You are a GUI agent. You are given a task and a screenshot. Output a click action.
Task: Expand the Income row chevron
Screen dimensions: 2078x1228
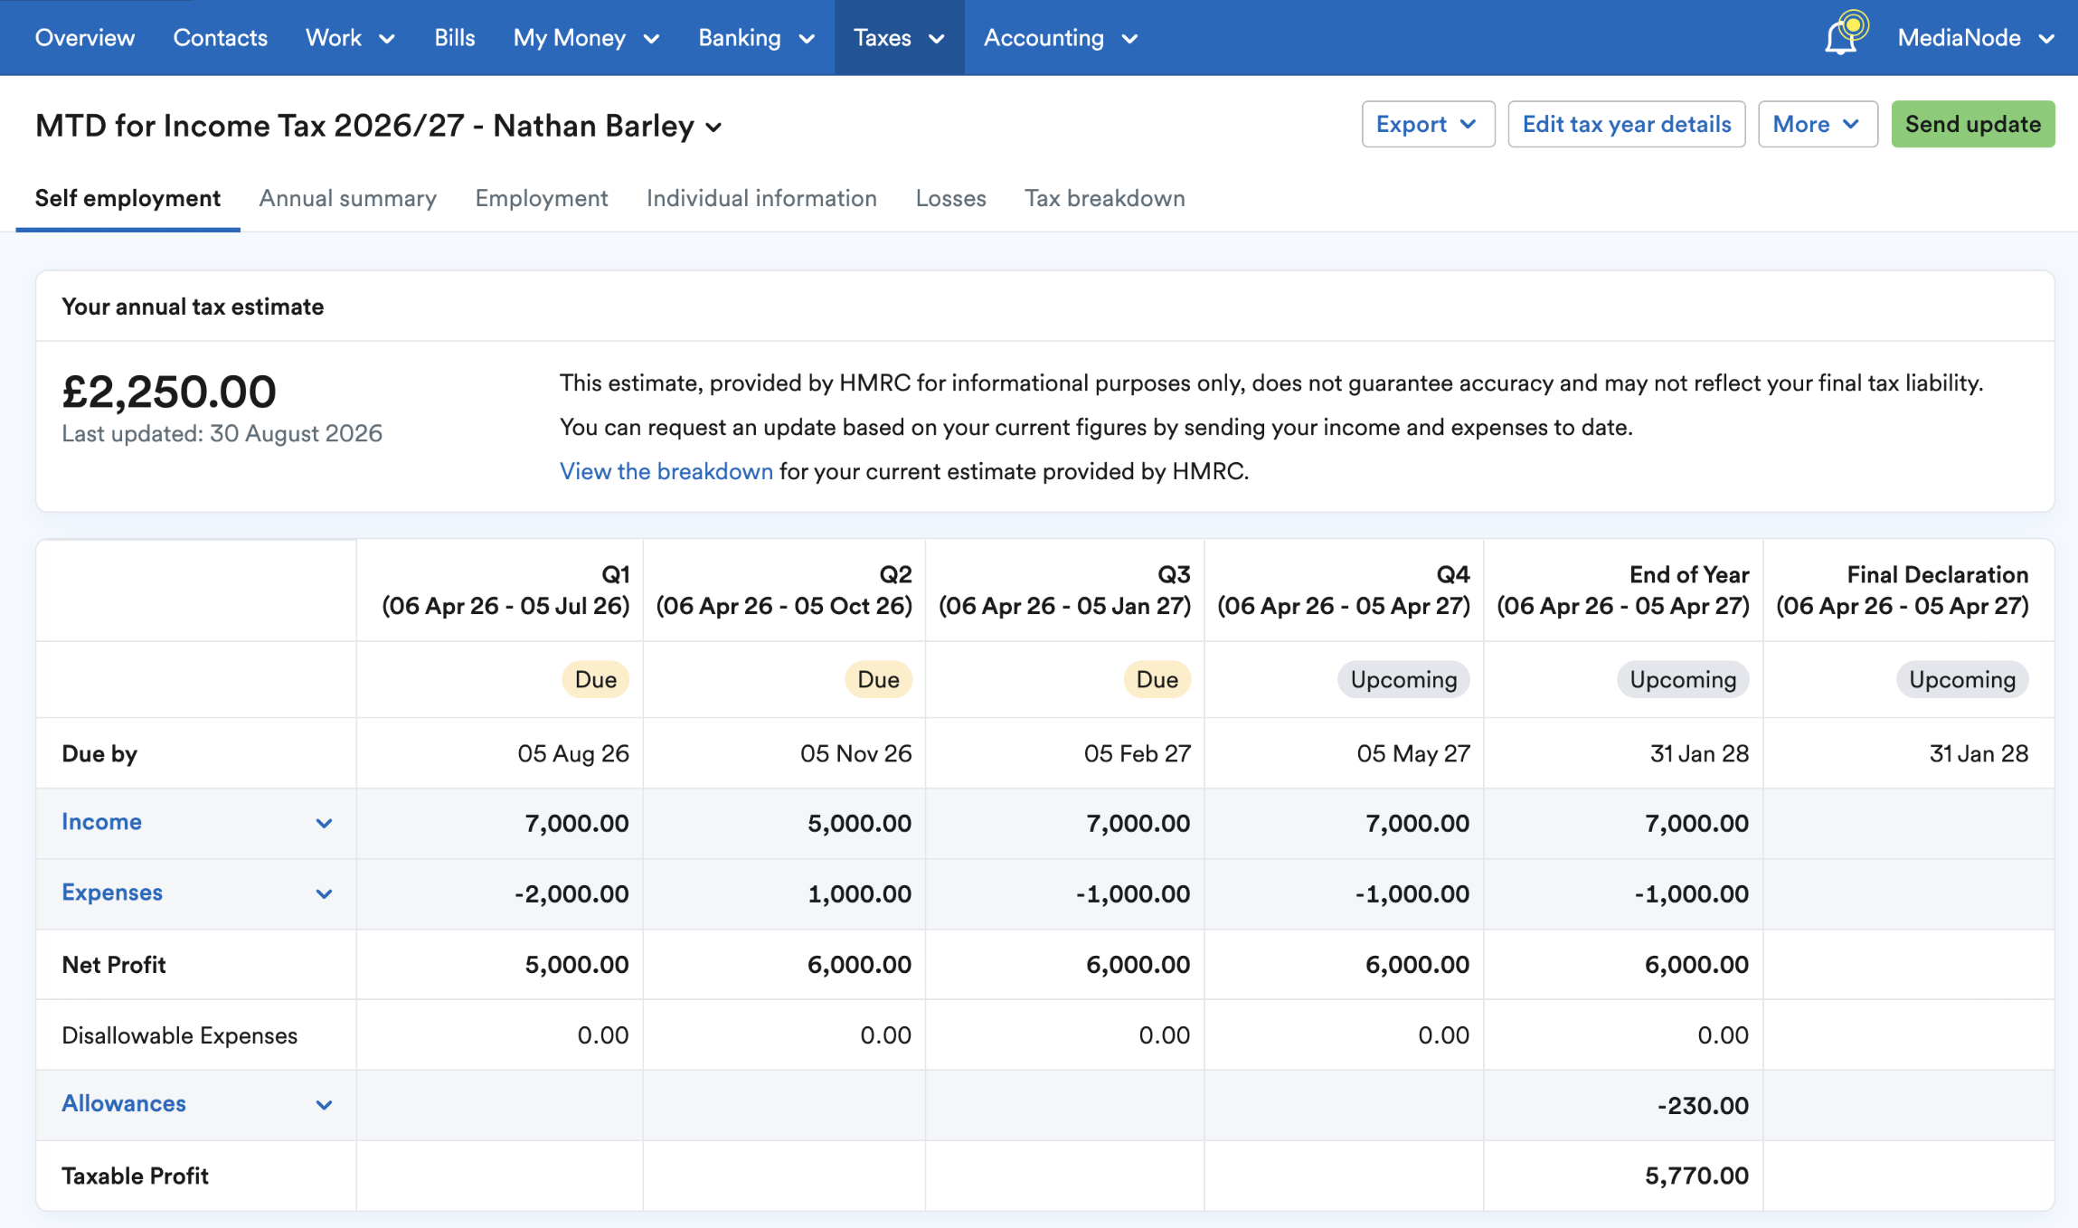pyautogui.click(x=324, y=823)
